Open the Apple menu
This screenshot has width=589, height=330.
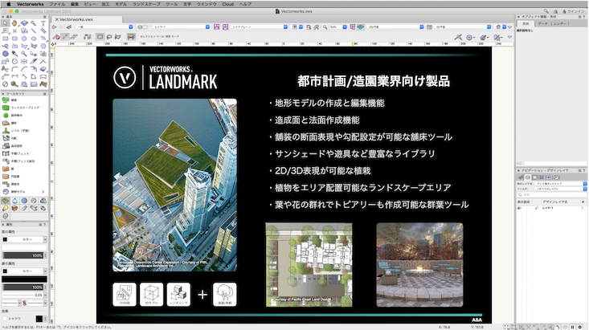coord(8,4)
